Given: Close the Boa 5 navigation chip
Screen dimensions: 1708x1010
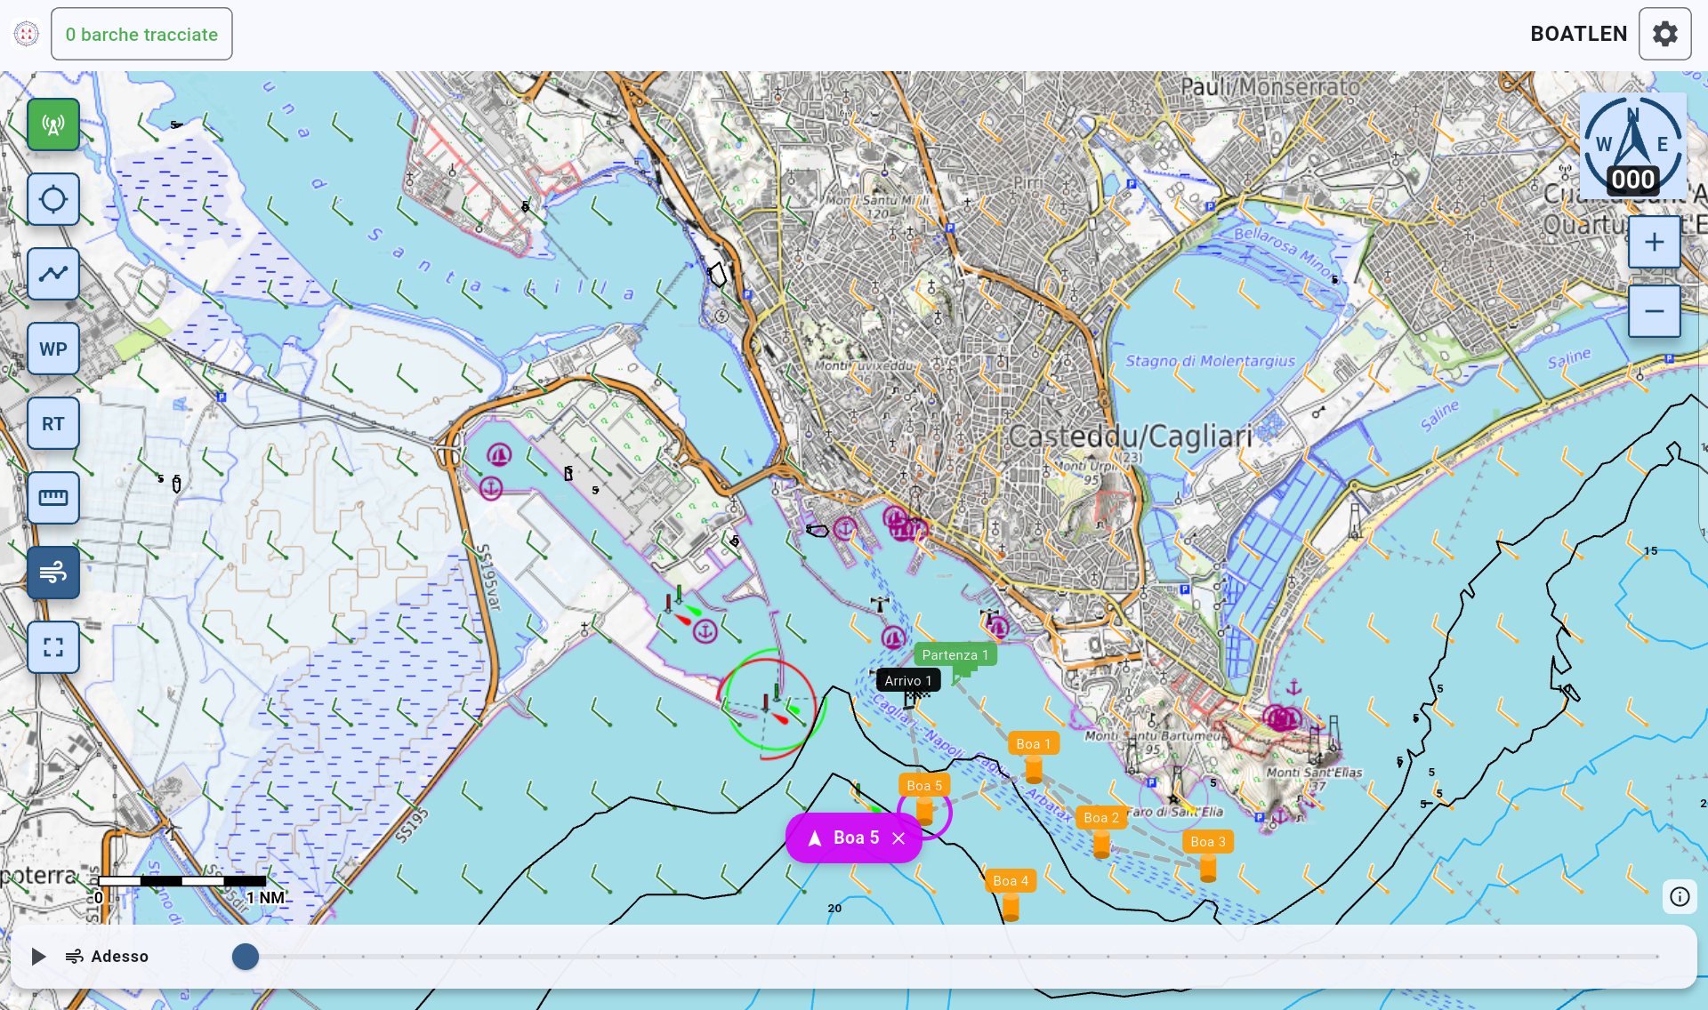Looking at the screenshot, I should tap(898, 838).
